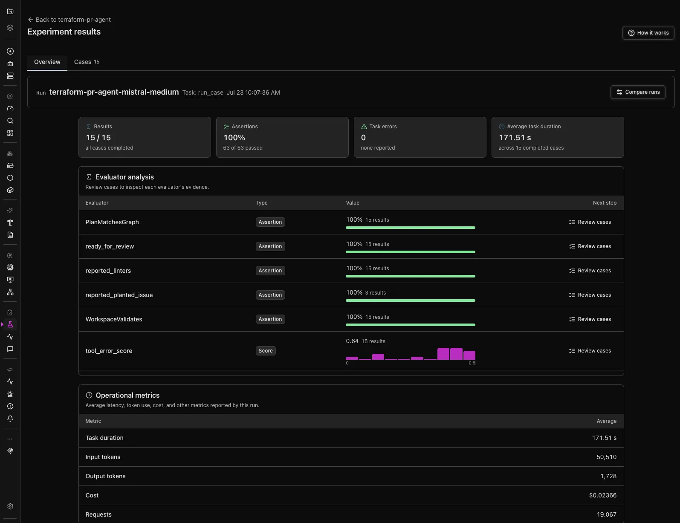Review cases for reported_linters
680x523 pixels.
[590, 271]
